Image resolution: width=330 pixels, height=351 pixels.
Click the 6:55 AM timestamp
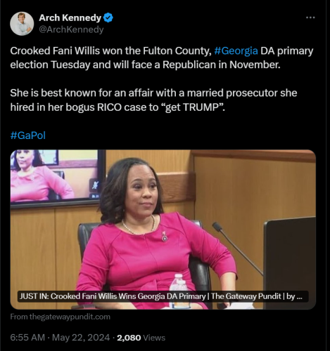pos(27,338)
